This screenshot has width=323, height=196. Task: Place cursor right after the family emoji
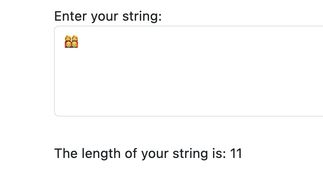79,42
